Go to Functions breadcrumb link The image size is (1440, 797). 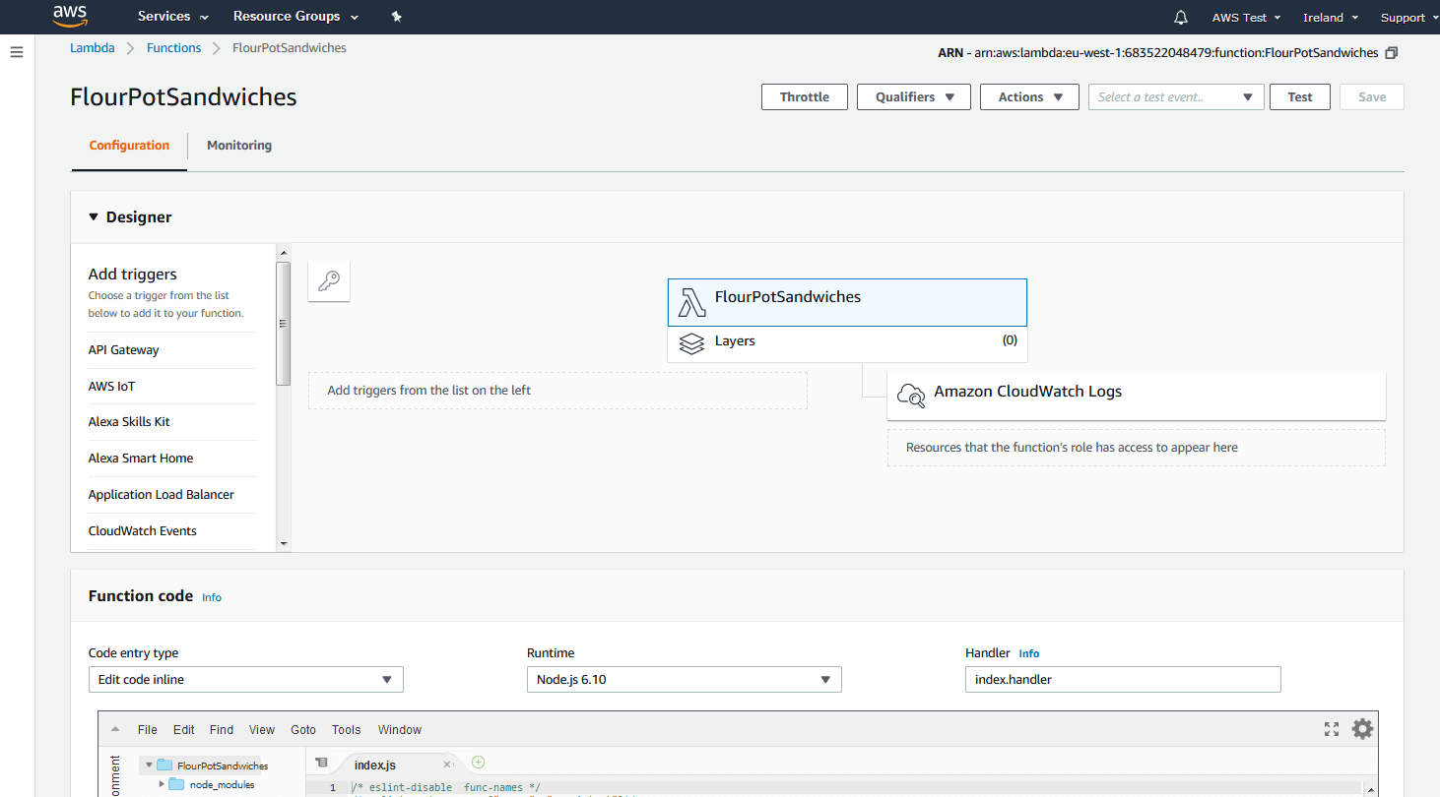pos(173,48)
